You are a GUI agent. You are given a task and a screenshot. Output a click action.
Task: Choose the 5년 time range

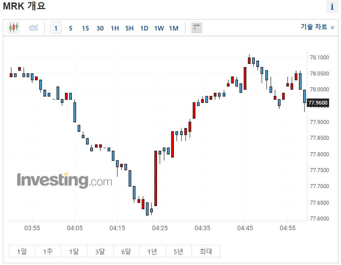pos(178,251)
